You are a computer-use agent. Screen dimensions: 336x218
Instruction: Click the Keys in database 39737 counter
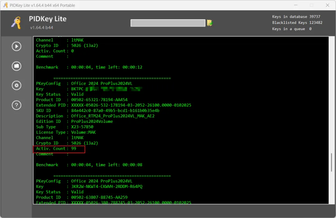tap(296, 17)
